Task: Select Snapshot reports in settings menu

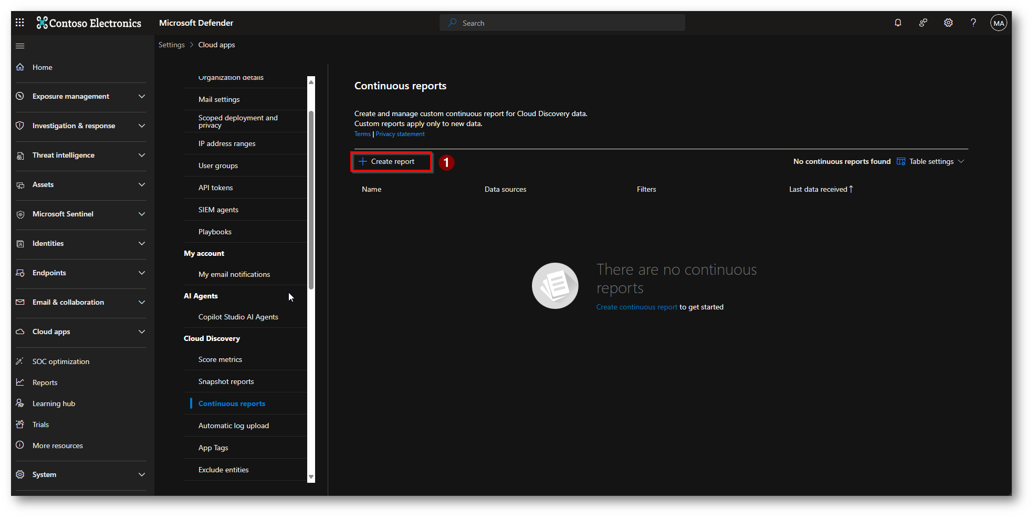Action: [x=226, y=381]
